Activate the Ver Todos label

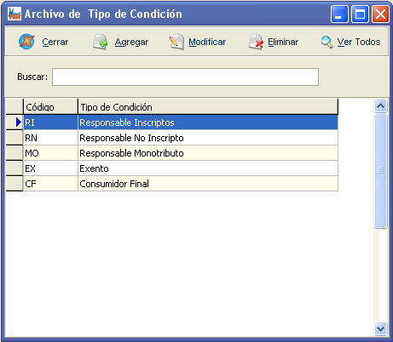359,42
